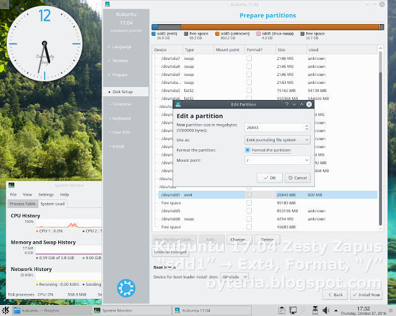Open the KDE application launcher

(x=6, y=310)
